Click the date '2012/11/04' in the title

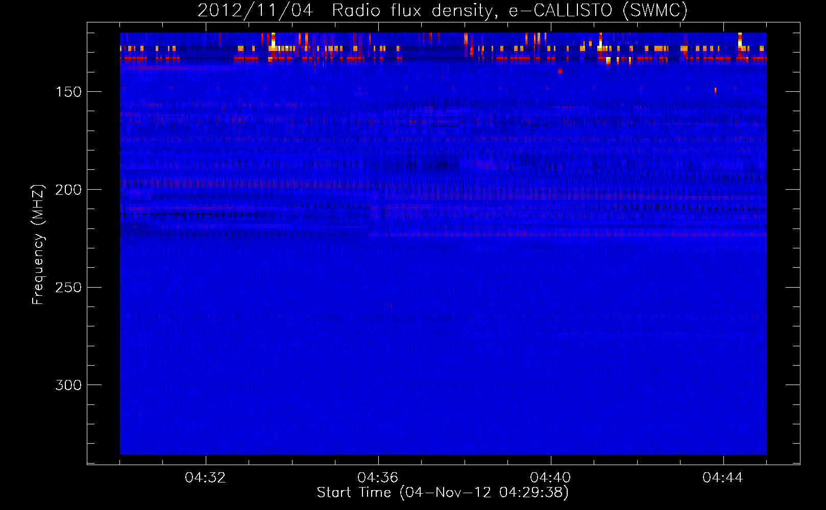[255, 10]
